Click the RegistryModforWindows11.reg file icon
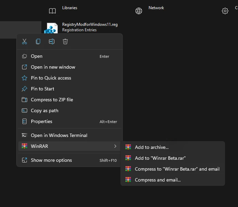This screenshot has width=238, height=207. (x=51, y=28)
